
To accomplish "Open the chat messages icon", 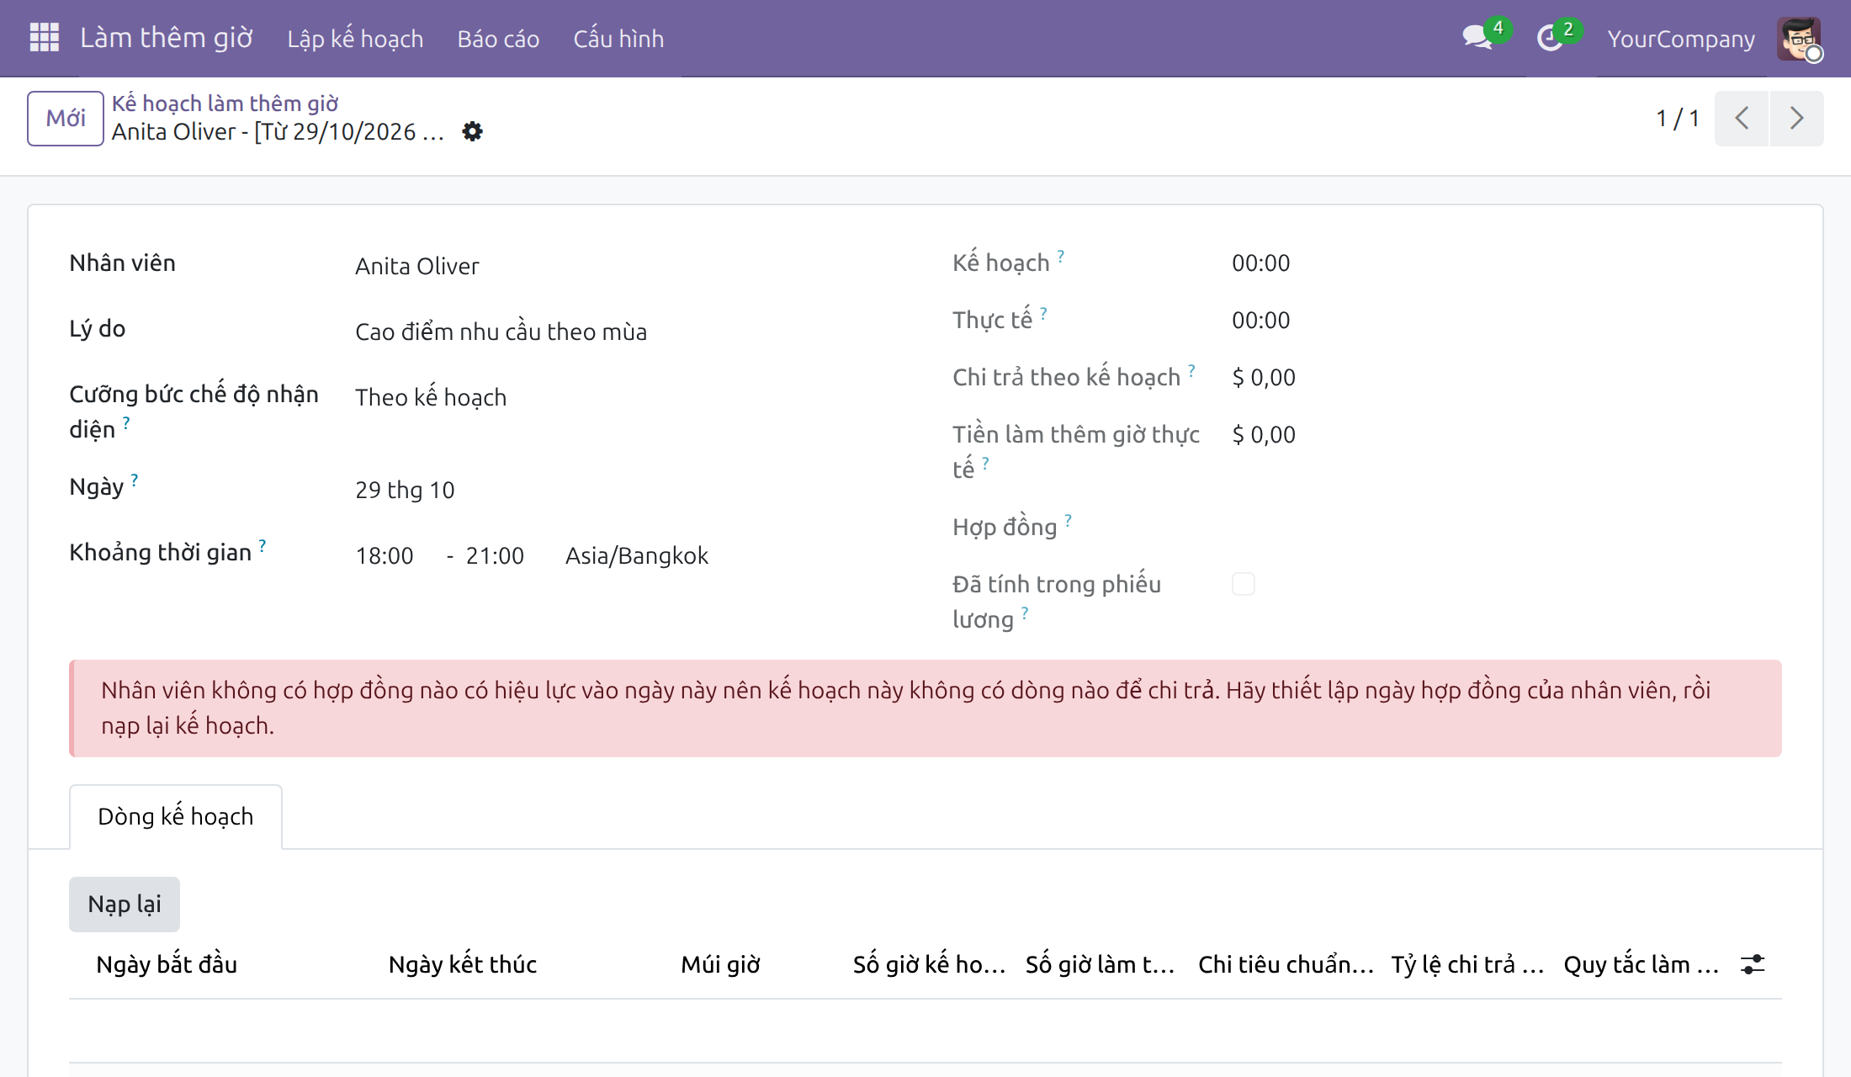I will pyautogui.click(x=1477, y=38).
